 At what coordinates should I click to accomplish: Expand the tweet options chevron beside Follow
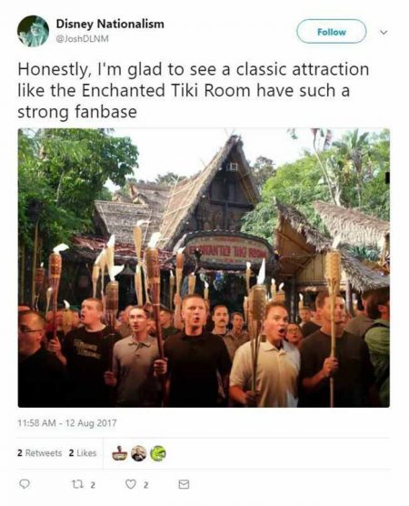pyautogui.click(x=384, y=33)
